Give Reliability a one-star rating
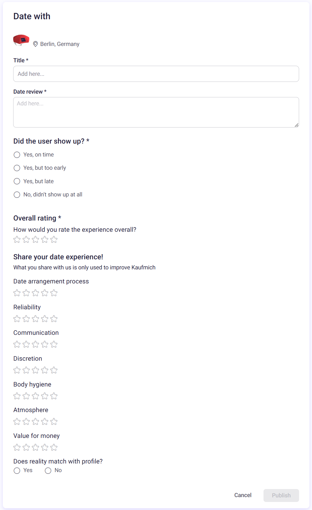Screen dimensions: 312x510 click(x=17, y=319)
